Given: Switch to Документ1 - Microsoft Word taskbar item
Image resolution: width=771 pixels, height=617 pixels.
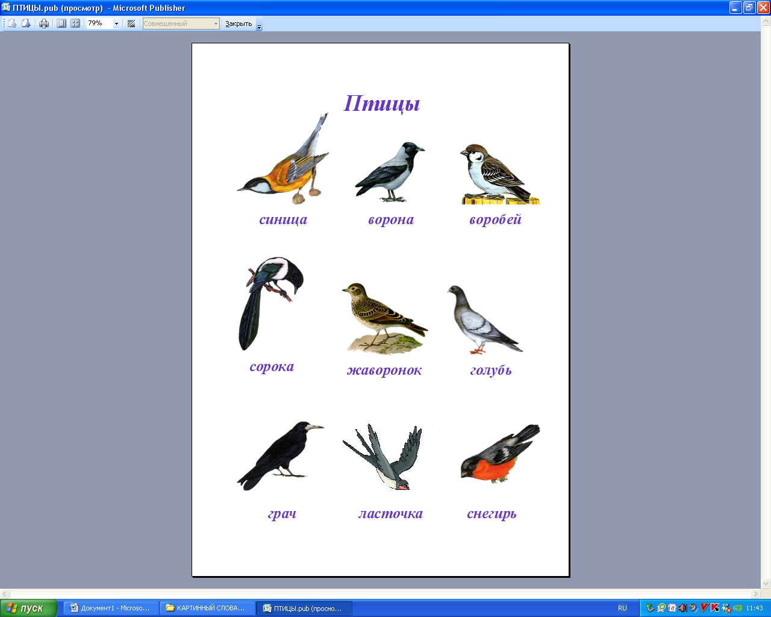Looking at the screenshot, I should pyautogui.click(x=111, y=608).
